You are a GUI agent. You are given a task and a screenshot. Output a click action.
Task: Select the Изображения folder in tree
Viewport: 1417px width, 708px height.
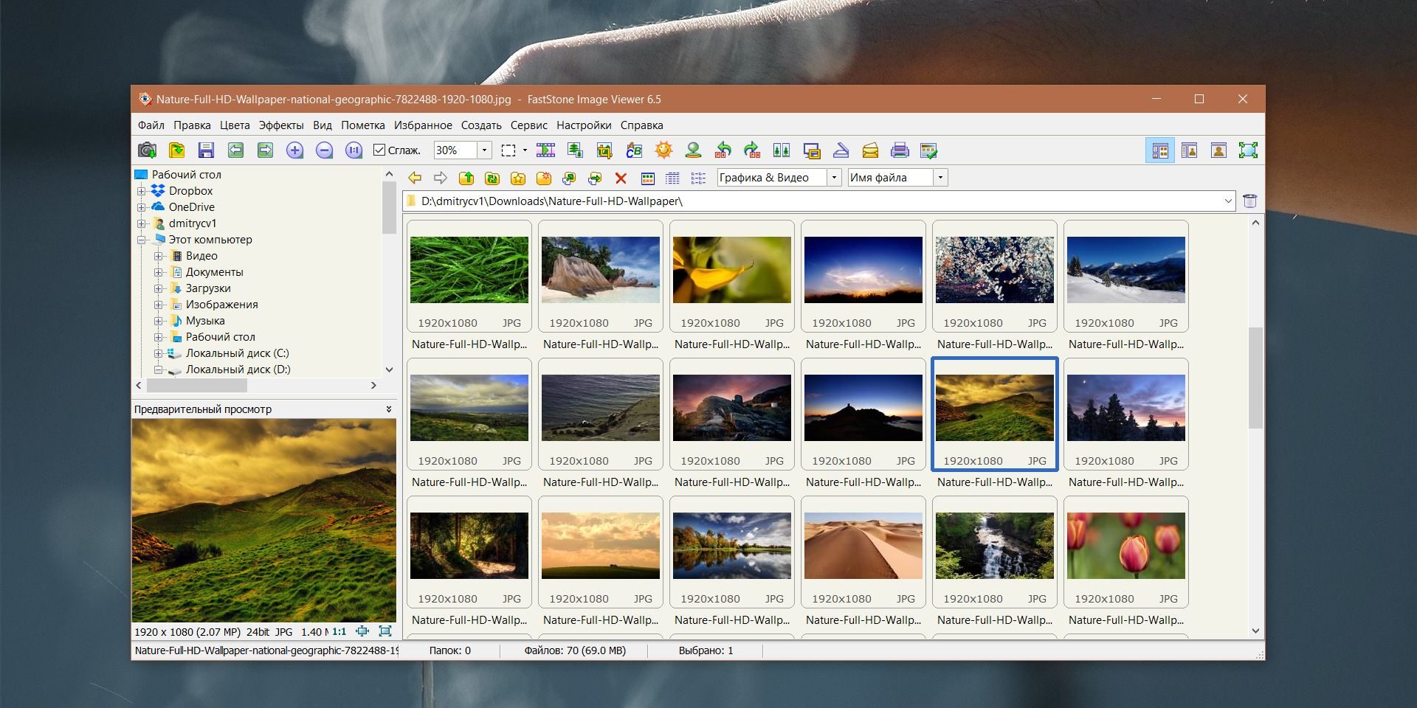[x=221, y=305]
